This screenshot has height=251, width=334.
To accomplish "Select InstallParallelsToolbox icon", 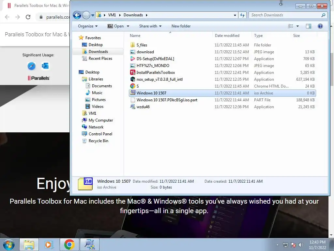I will click(132, 72).
